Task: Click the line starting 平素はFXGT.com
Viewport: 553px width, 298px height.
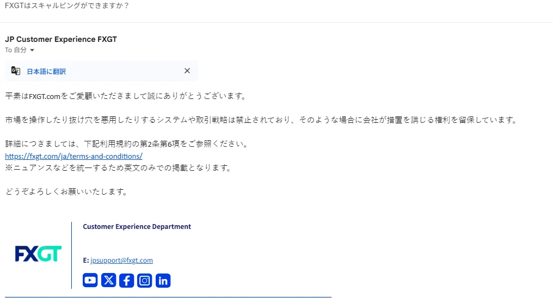Action: (126, 96)
